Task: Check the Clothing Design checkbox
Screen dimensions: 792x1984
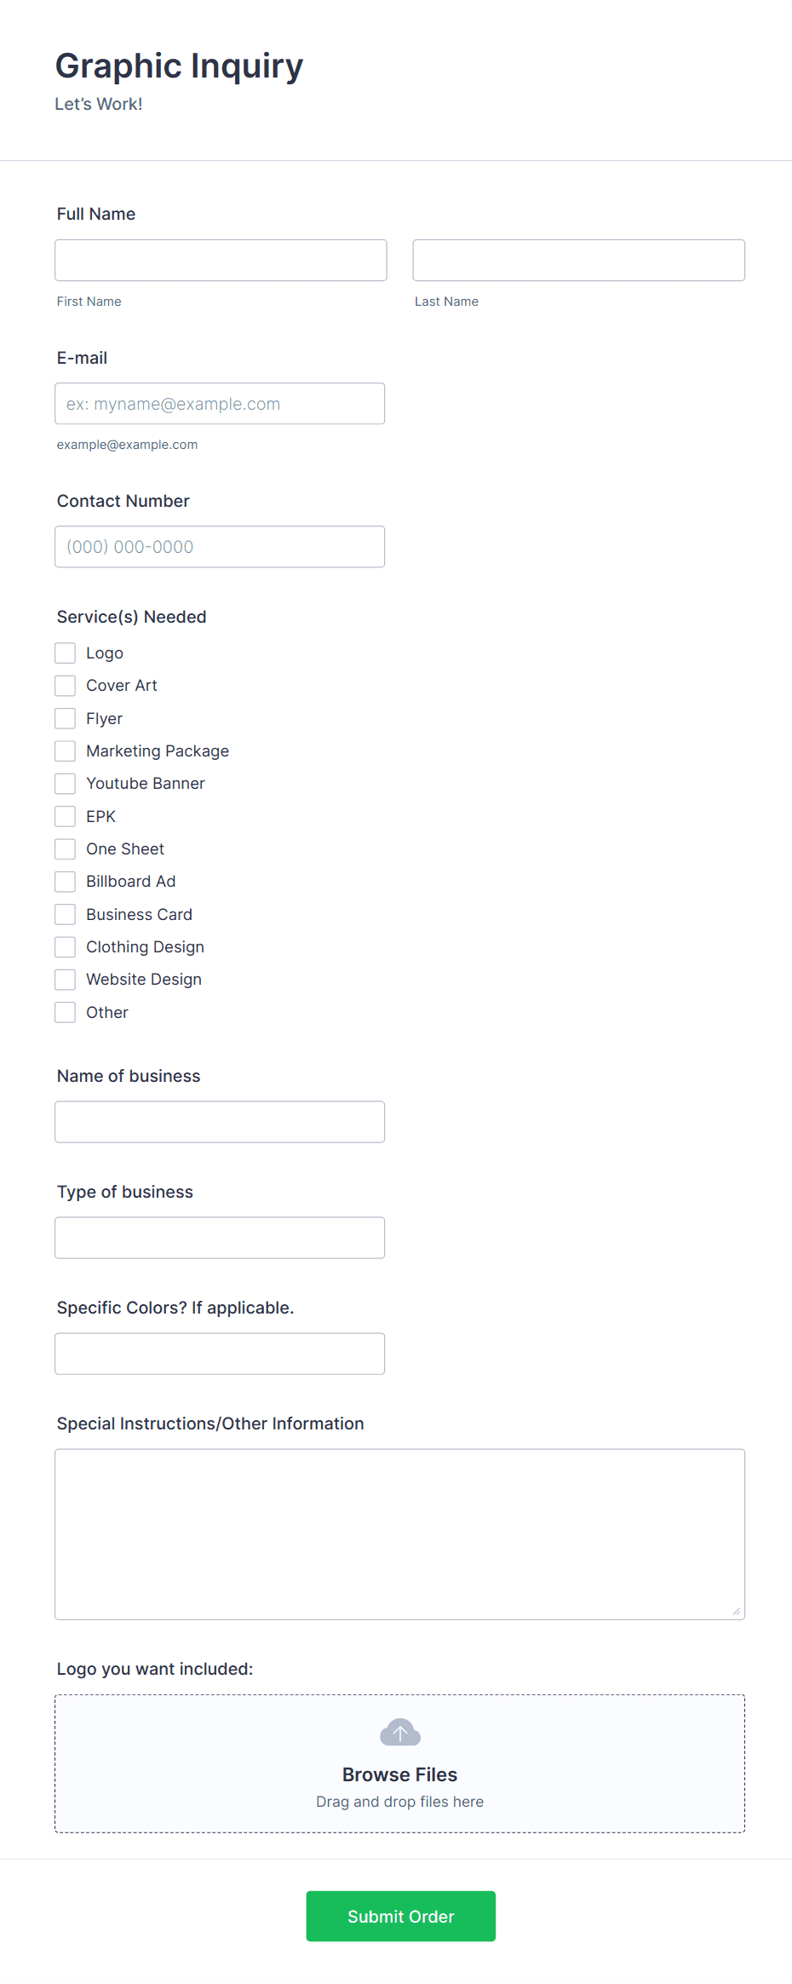Action: click(65, 946)
